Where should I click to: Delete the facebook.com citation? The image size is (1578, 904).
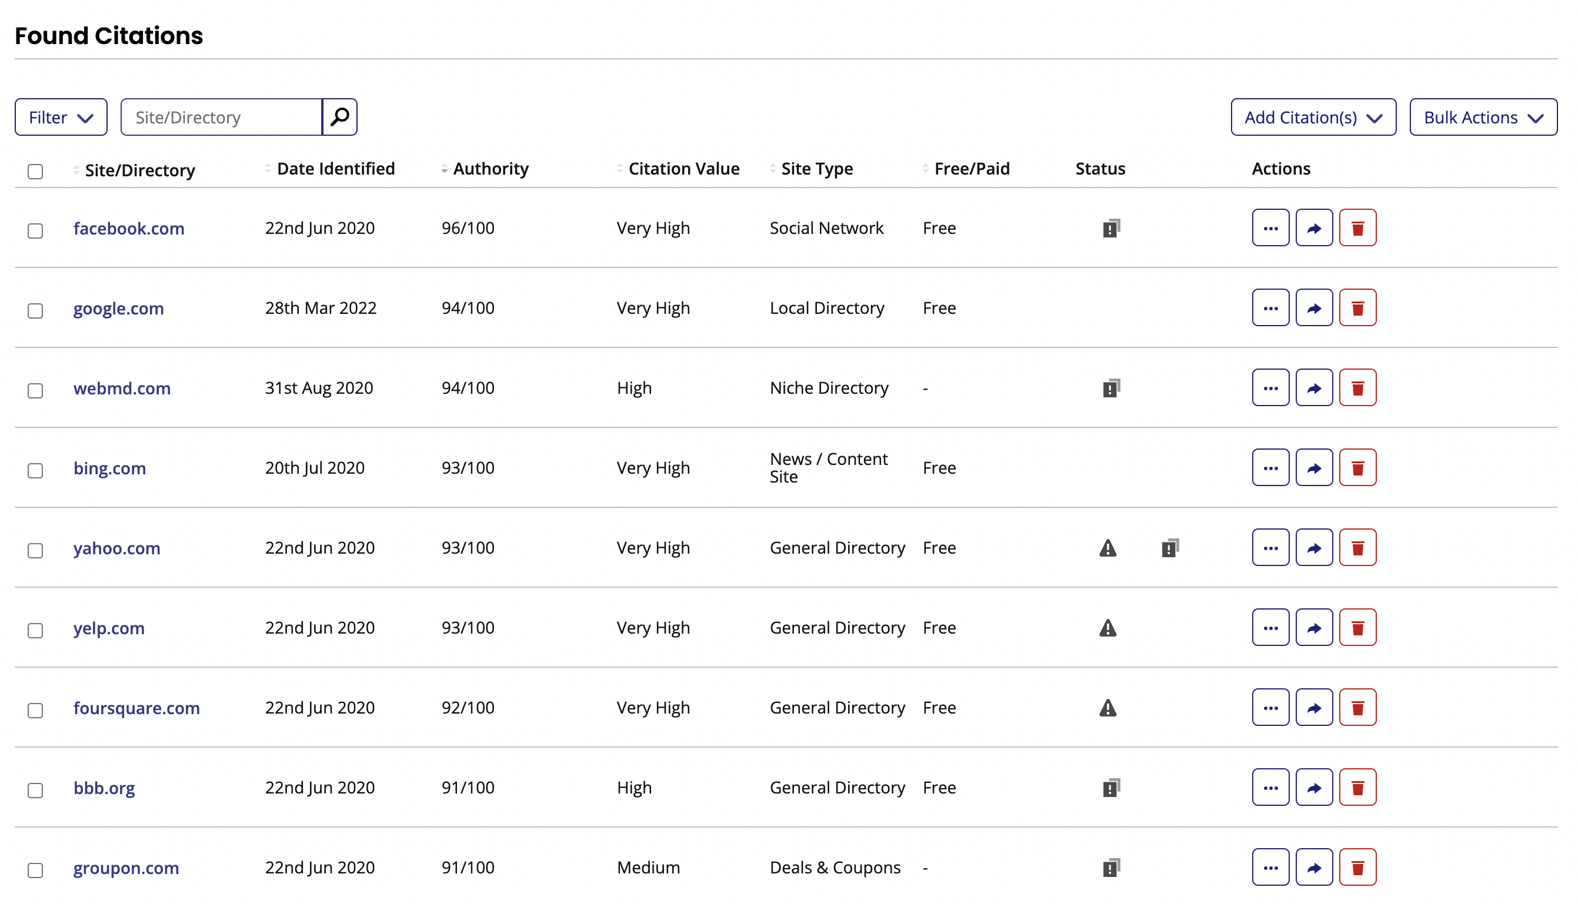[x=1357, y=228]
